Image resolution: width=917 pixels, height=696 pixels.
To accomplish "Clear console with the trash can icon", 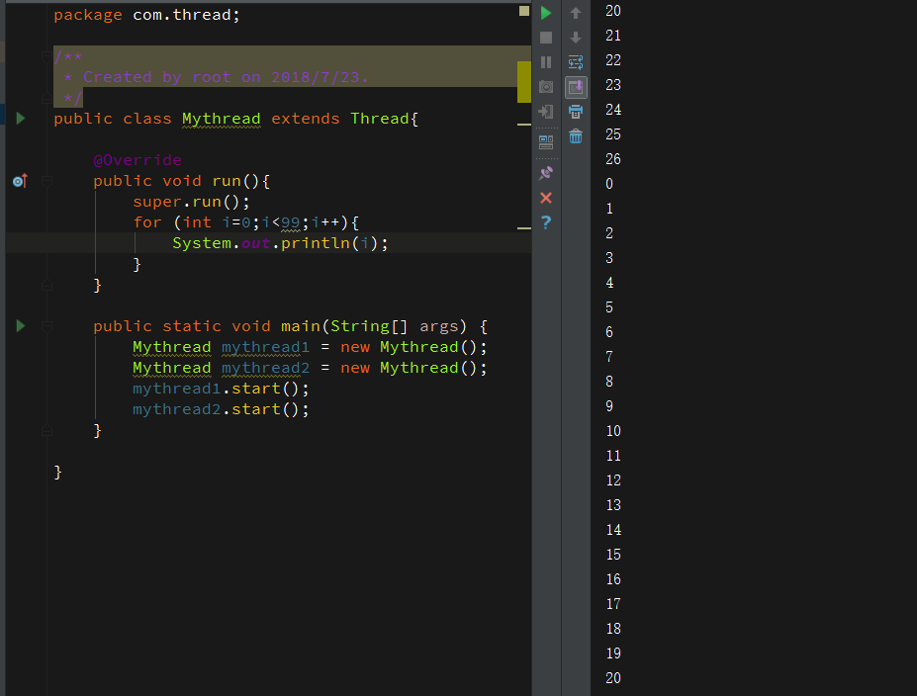I will point(576,136).
